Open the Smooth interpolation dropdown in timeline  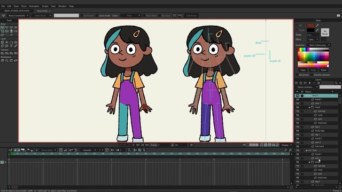tap(89, 150)
